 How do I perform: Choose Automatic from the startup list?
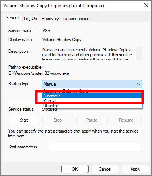point(92,96)
